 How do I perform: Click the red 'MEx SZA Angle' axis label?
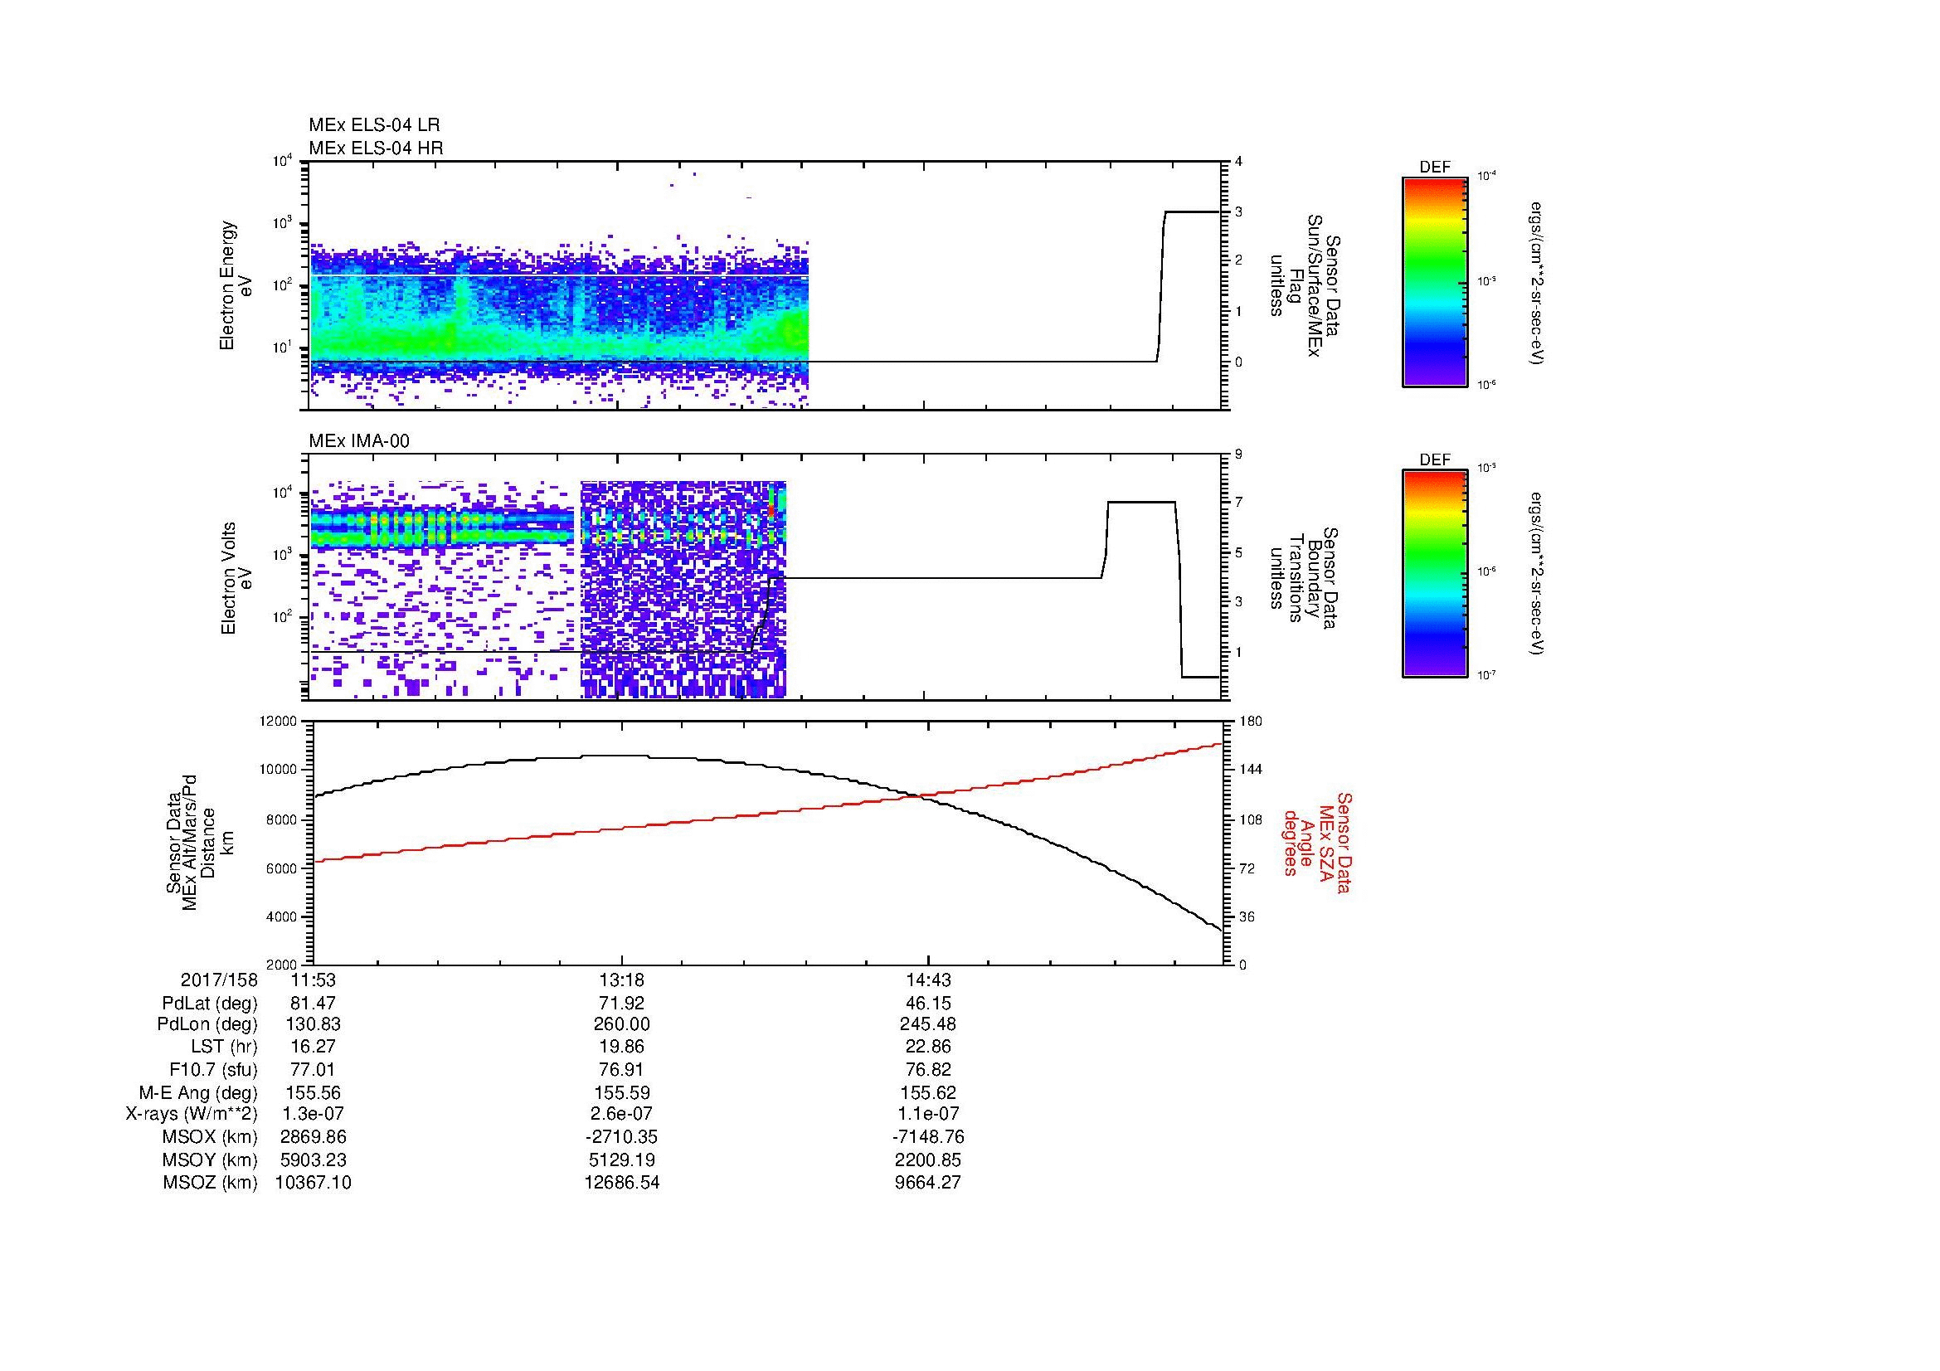tap(1316, 842)
